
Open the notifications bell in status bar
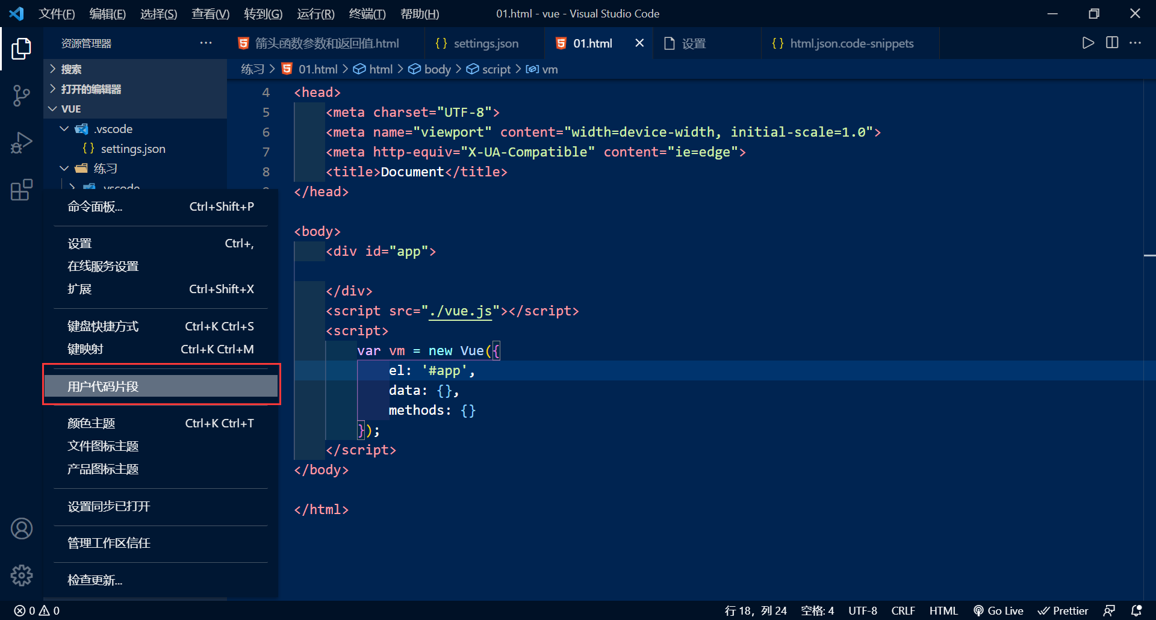click(x=1136, y=610)
